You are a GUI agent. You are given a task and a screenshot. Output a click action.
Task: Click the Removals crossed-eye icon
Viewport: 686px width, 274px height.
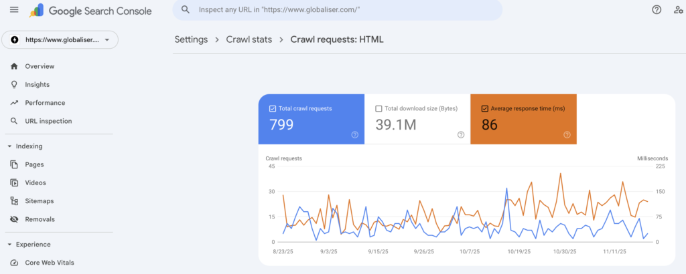click(14, 219)
